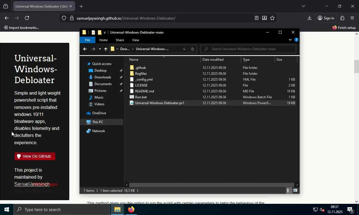The height and width of the screenshot is (215, 359).
Task: Bookmark this page with the star icon
Action: [272, 18]
